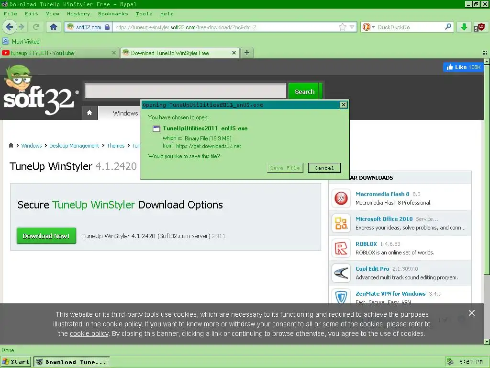
Task: Open the Bookmarks menu
Action: 113,14
